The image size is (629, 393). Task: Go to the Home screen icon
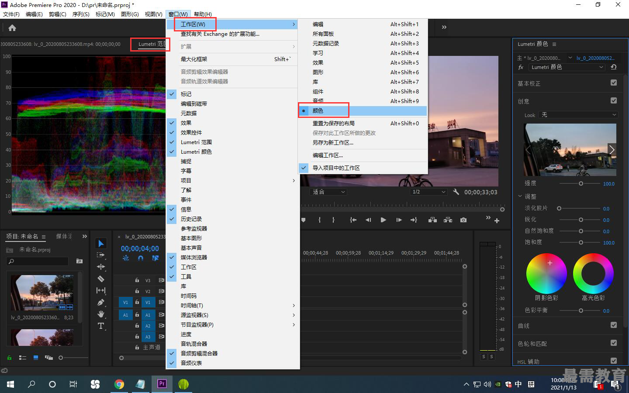point(12,28)
